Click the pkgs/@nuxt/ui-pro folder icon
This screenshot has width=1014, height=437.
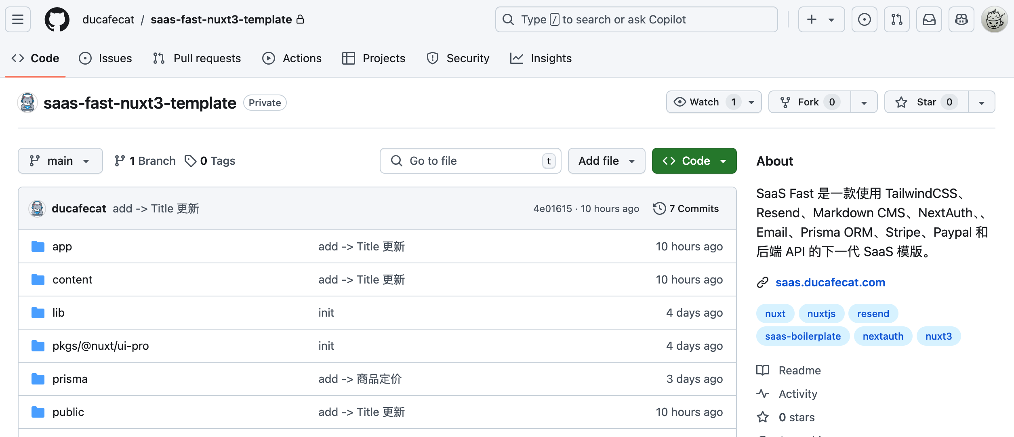pos(38,346)
